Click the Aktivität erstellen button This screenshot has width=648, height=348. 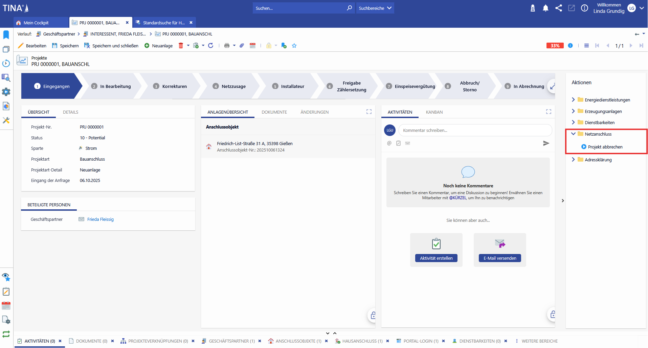(436, 258)
